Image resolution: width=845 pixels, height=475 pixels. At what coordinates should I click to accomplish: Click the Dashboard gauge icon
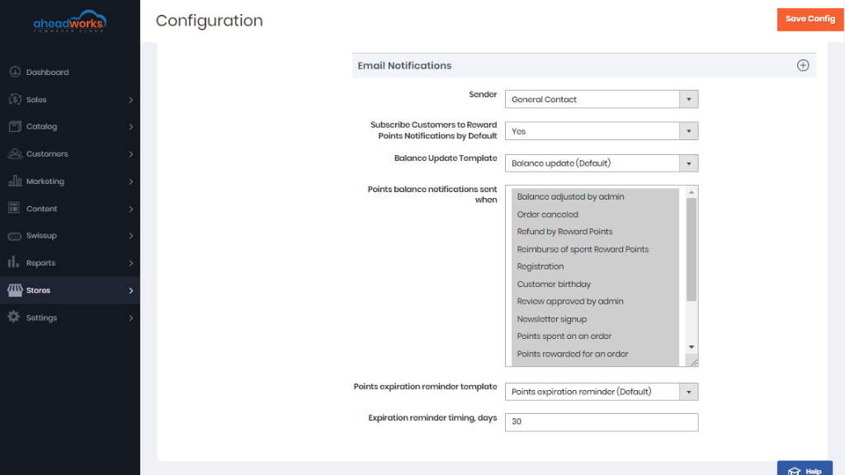pyautogui.click(x=15, y=72)
